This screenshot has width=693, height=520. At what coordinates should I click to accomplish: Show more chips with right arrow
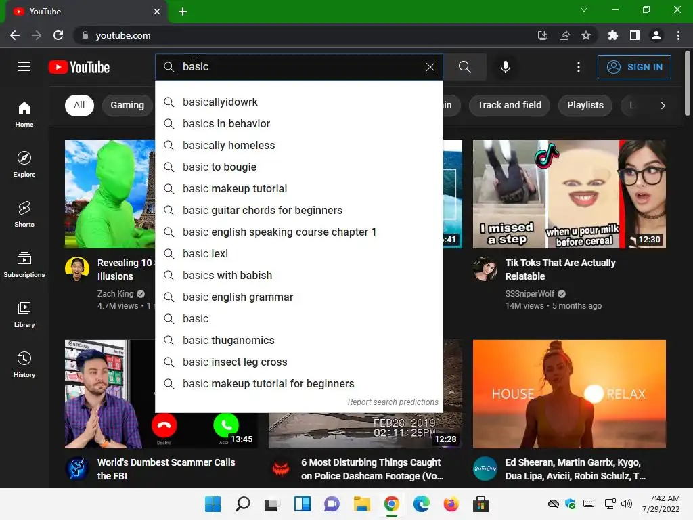tap(663, 105)
